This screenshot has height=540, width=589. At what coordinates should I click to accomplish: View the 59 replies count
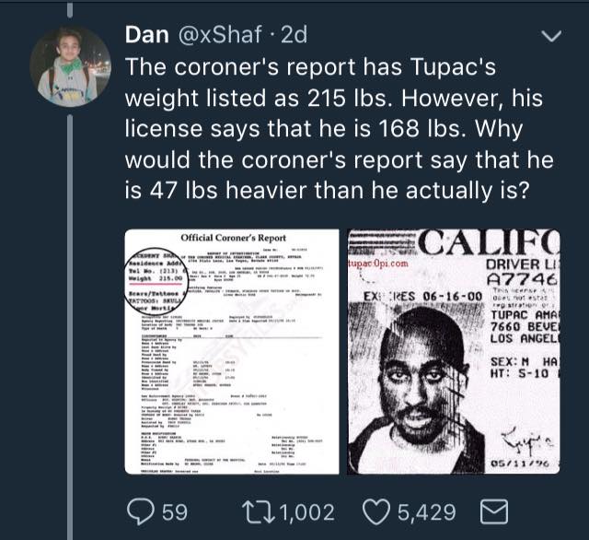175,512
